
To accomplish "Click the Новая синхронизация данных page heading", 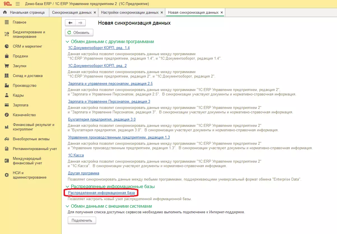I will click(x=134, y=23).
